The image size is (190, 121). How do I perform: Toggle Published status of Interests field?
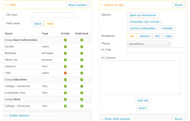[82, 67]
